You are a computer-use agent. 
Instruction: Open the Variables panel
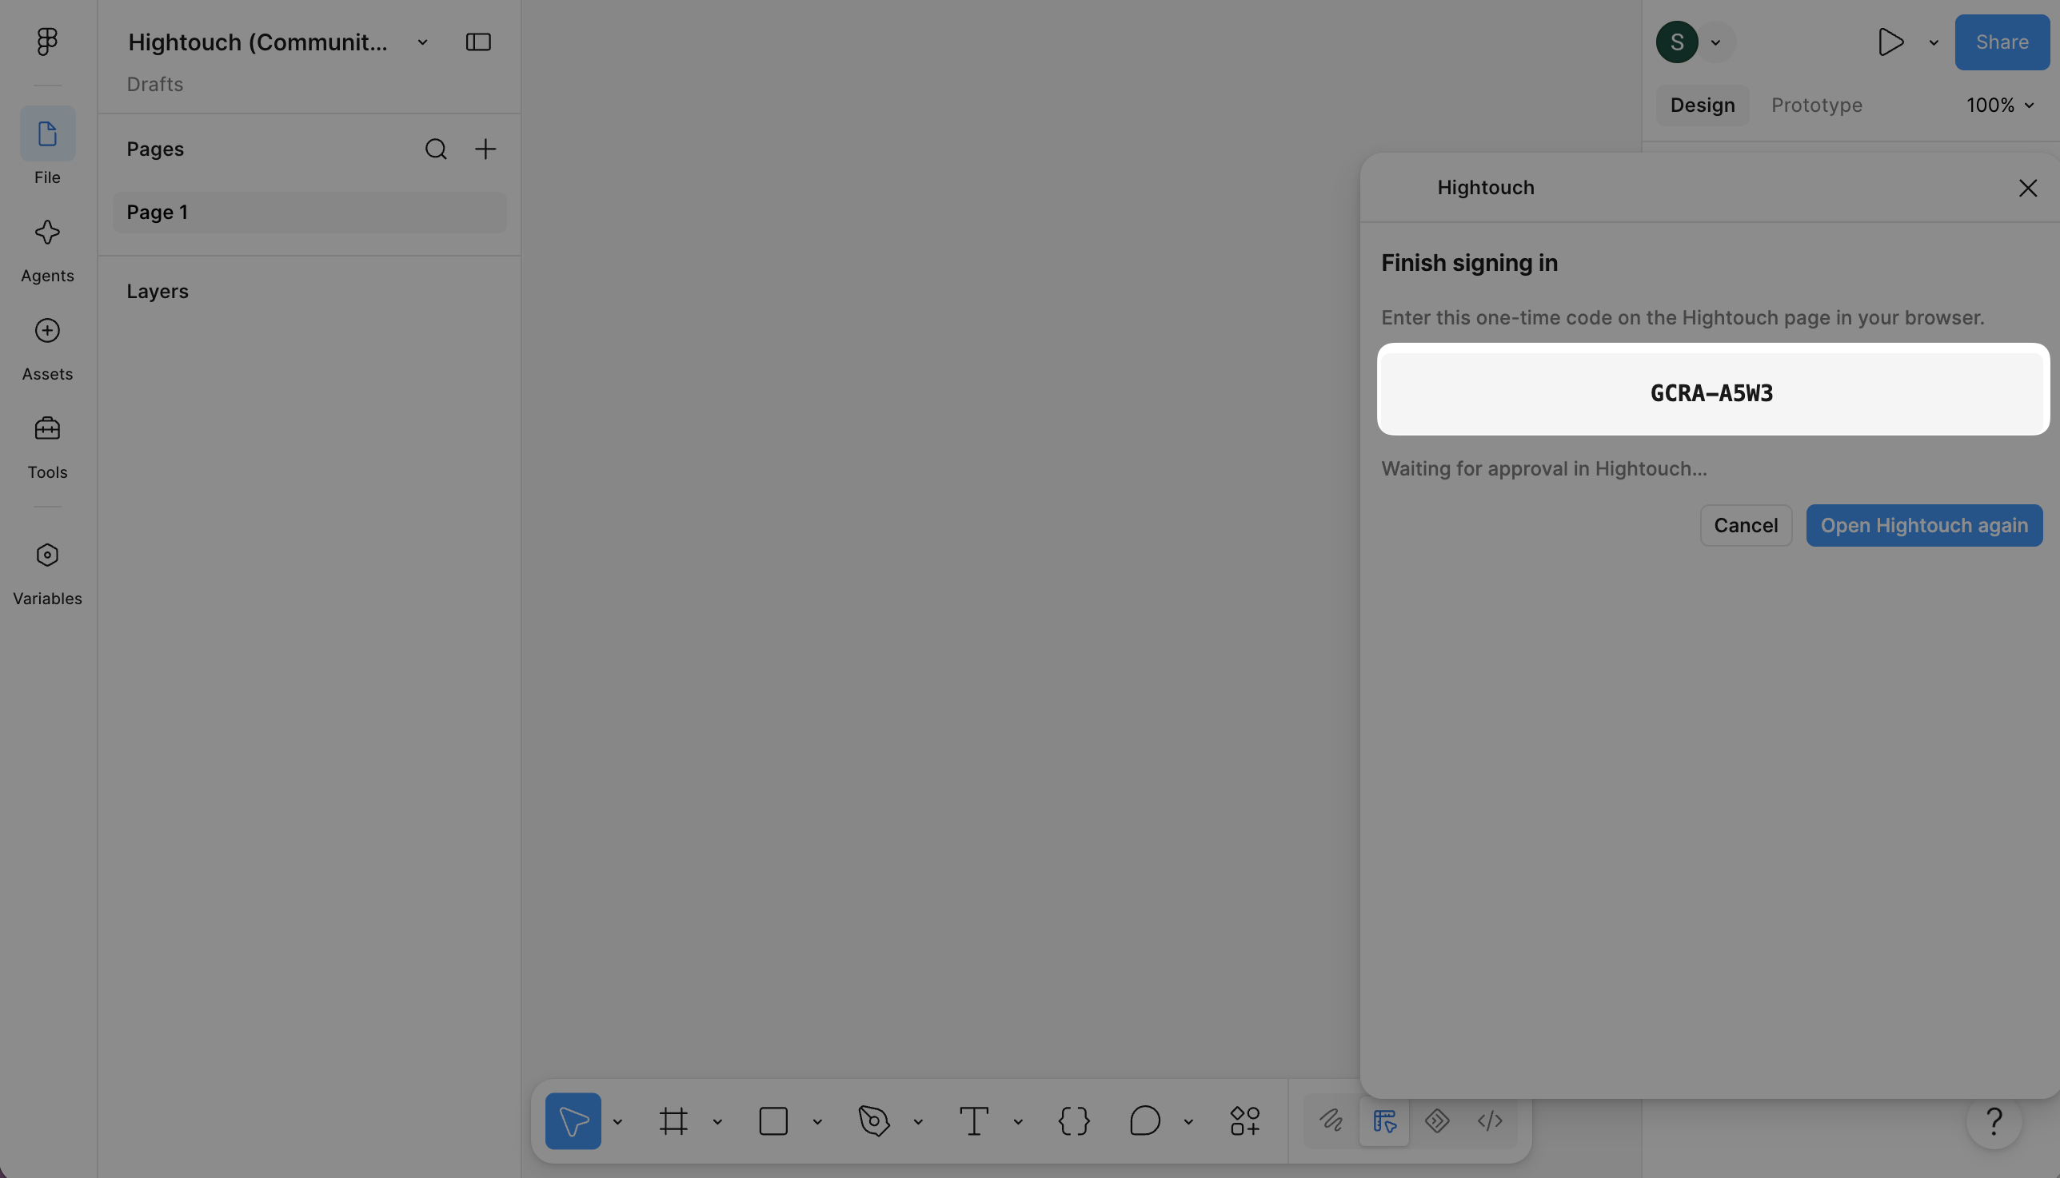(47, 555)
